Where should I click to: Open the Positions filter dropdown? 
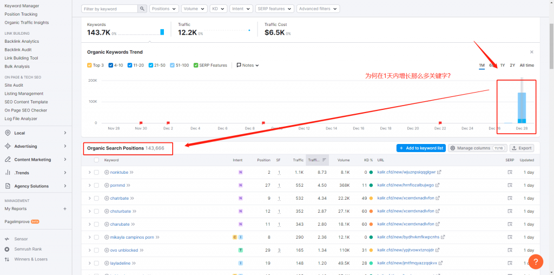click(x=164, y=9)
